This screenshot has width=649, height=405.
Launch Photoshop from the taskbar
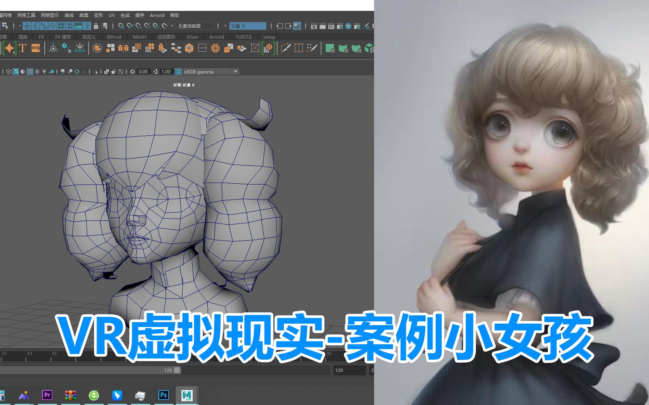(164, 394)
